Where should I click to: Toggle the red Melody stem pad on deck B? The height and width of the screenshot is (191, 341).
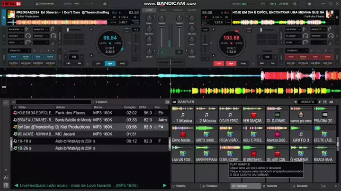303,57
